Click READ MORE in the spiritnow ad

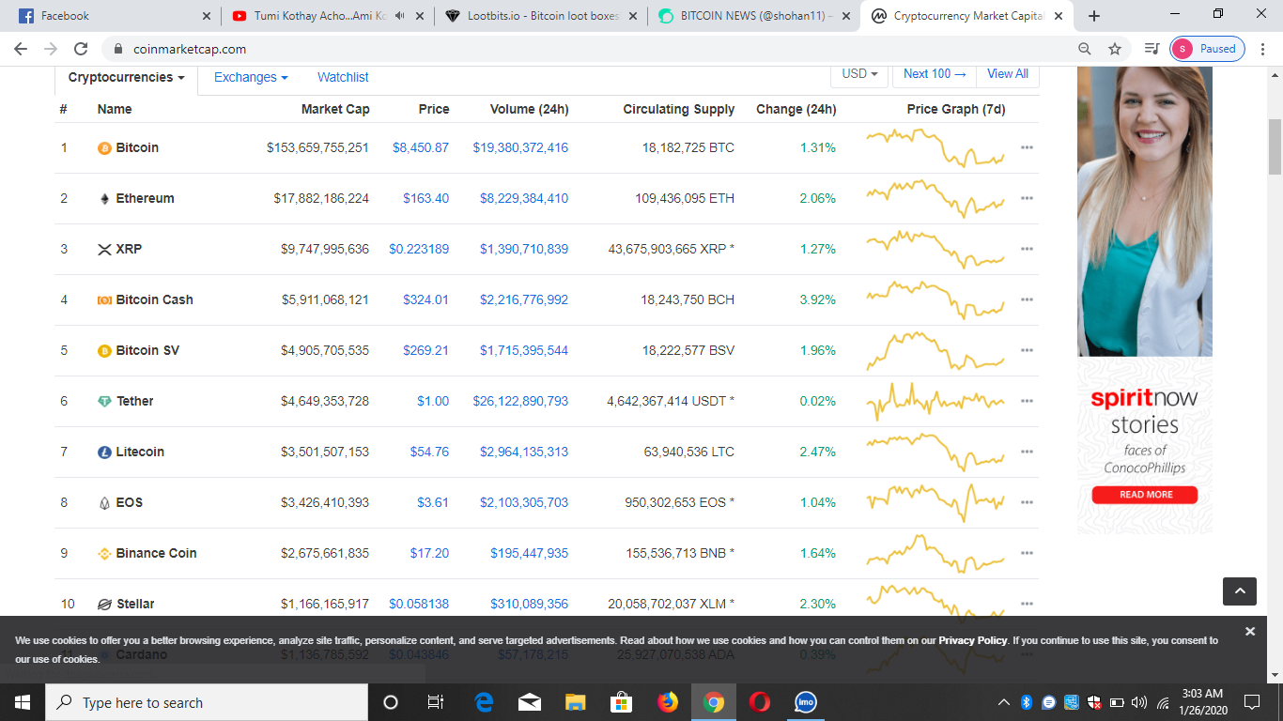pyautogui.click(x=1145, y=495)
